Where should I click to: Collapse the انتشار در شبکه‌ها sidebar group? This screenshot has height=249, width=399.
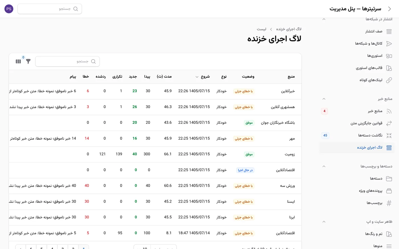pyautogui.click(x=324, y=19)
